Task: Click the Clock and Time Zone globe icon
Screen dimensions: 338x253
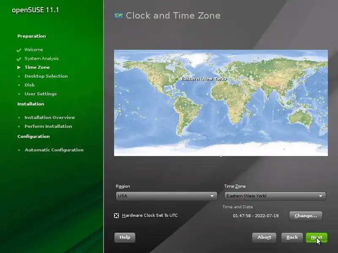Action: [119, 16]
